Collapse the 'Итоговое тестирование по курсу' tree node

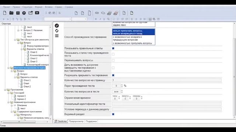[8, 68]
